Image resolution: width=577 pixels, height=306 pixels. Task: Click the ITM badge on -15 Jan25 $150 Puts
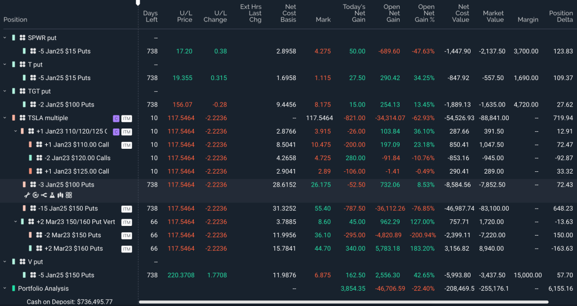(x=126, y=209)
